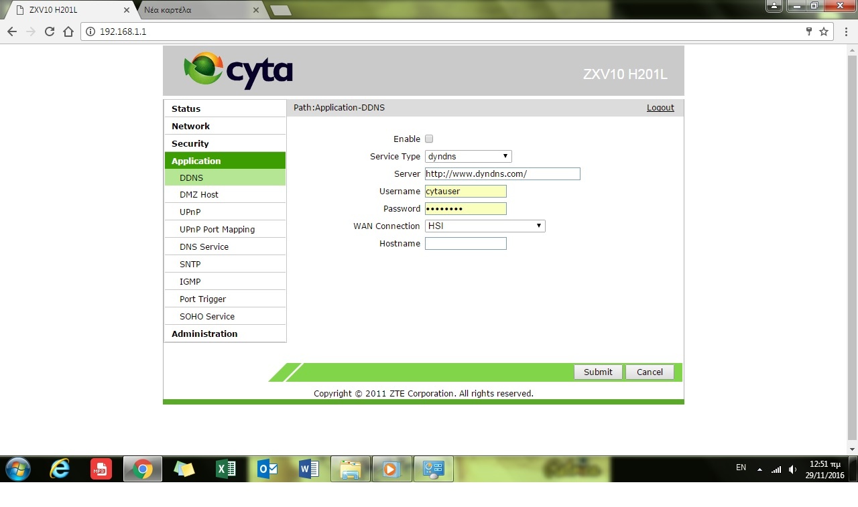Launch Excel from the taskbar
Image resolution: width=858 pixels, height=507 pixels.
(225, 469)
